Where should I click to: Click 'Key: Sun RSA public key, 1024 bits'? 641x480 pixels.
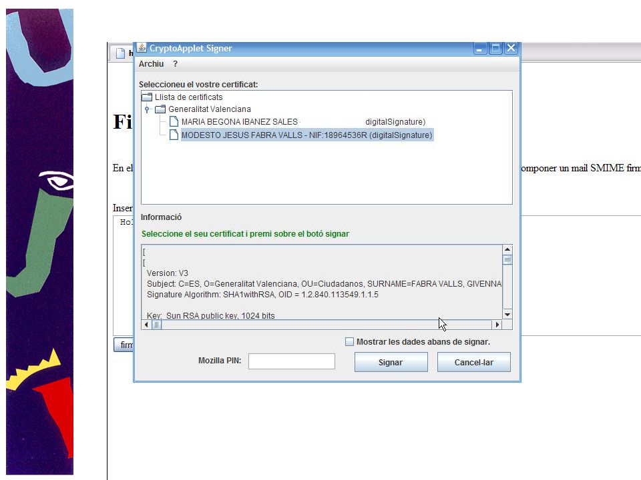click(x=210, y=315)
